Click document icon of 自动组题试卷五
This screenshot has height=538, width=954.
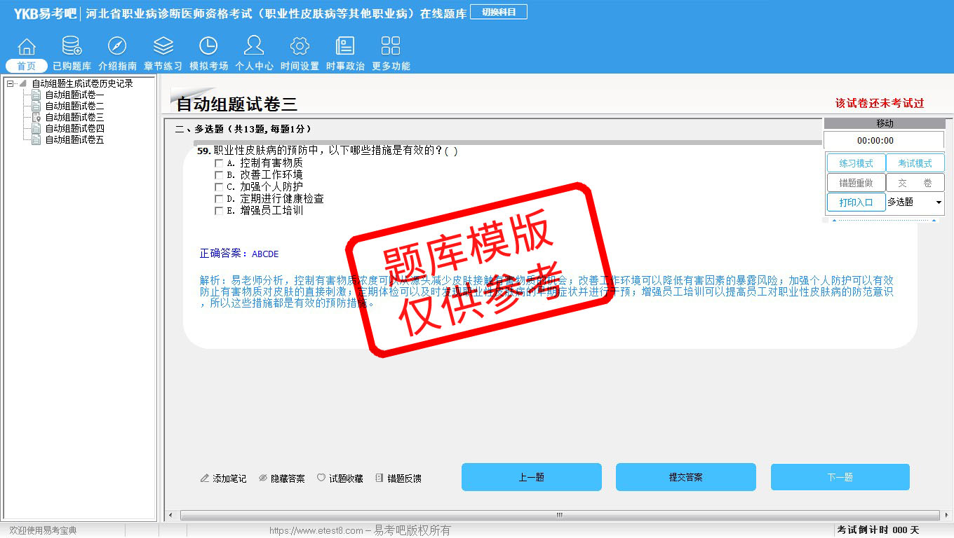point(36,139)
